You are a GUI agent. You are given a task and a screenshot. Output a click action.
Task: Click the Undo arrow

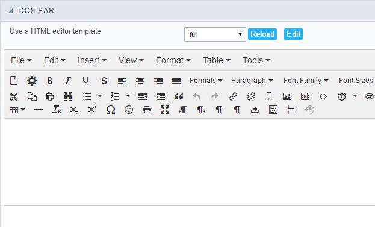tap(197, 96)
